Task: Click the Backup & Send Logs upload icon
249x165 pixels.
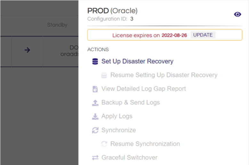Action: click(95, 103)
